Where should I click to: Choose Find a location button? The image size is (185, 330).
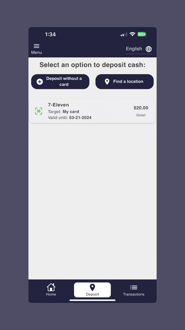click(124, 82)
